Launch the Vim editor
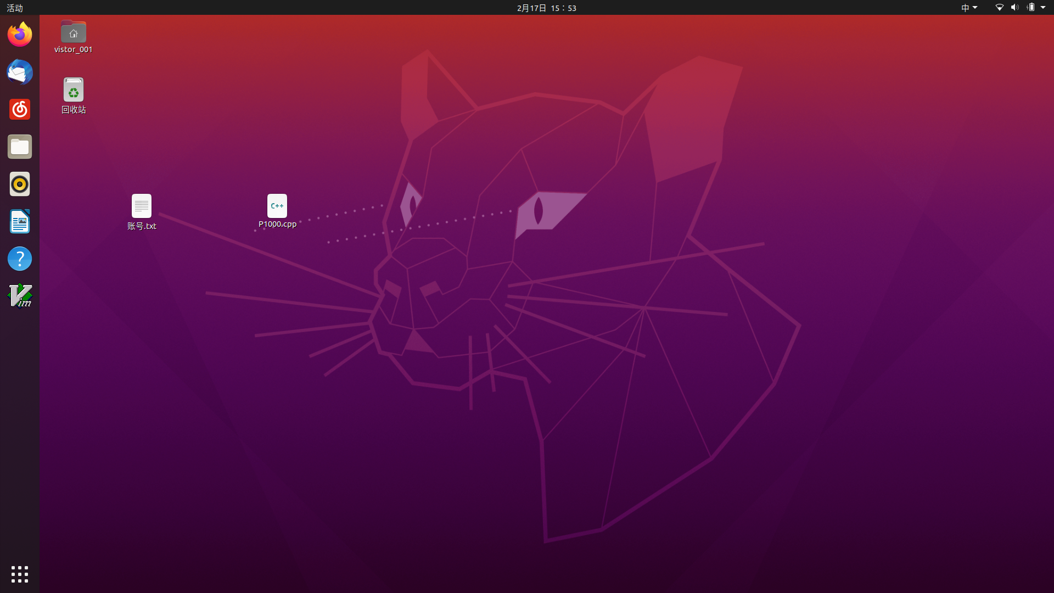 coord(20,296)
